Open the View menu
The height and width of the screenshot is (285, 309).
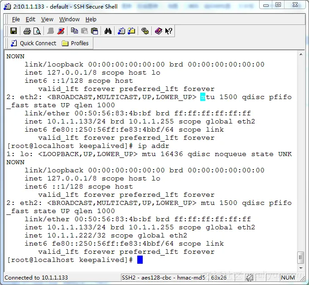tap(47, 19)
